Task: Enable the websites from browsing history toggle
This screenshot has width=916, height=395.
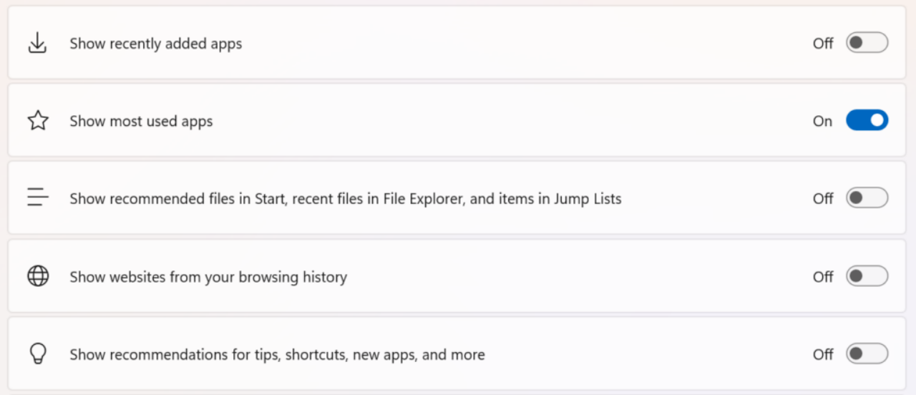Action: point(867,276)
